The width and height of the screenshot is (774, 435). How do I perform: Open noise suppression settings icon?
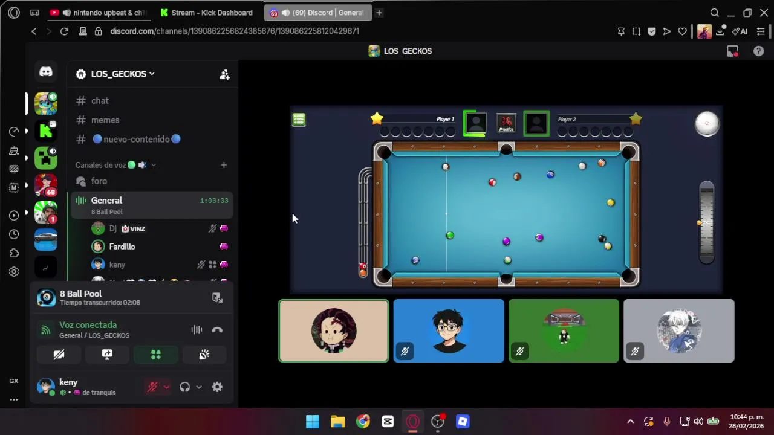point(197,330)
